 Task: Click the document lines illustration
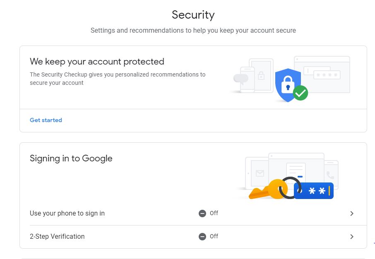coord(295,170)
